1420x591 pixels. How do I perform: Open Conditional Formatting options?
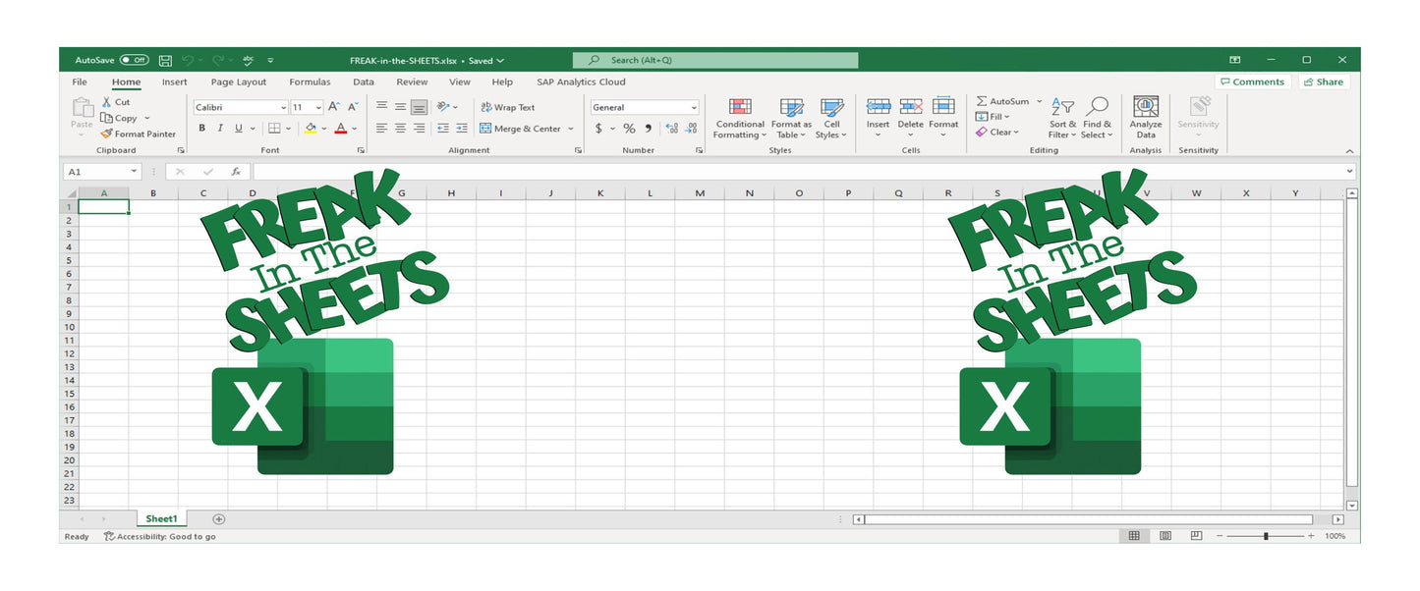click(x=739, y=119)
